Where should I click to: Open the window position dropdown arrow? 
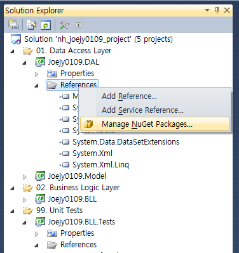click(x=207, y=10)
